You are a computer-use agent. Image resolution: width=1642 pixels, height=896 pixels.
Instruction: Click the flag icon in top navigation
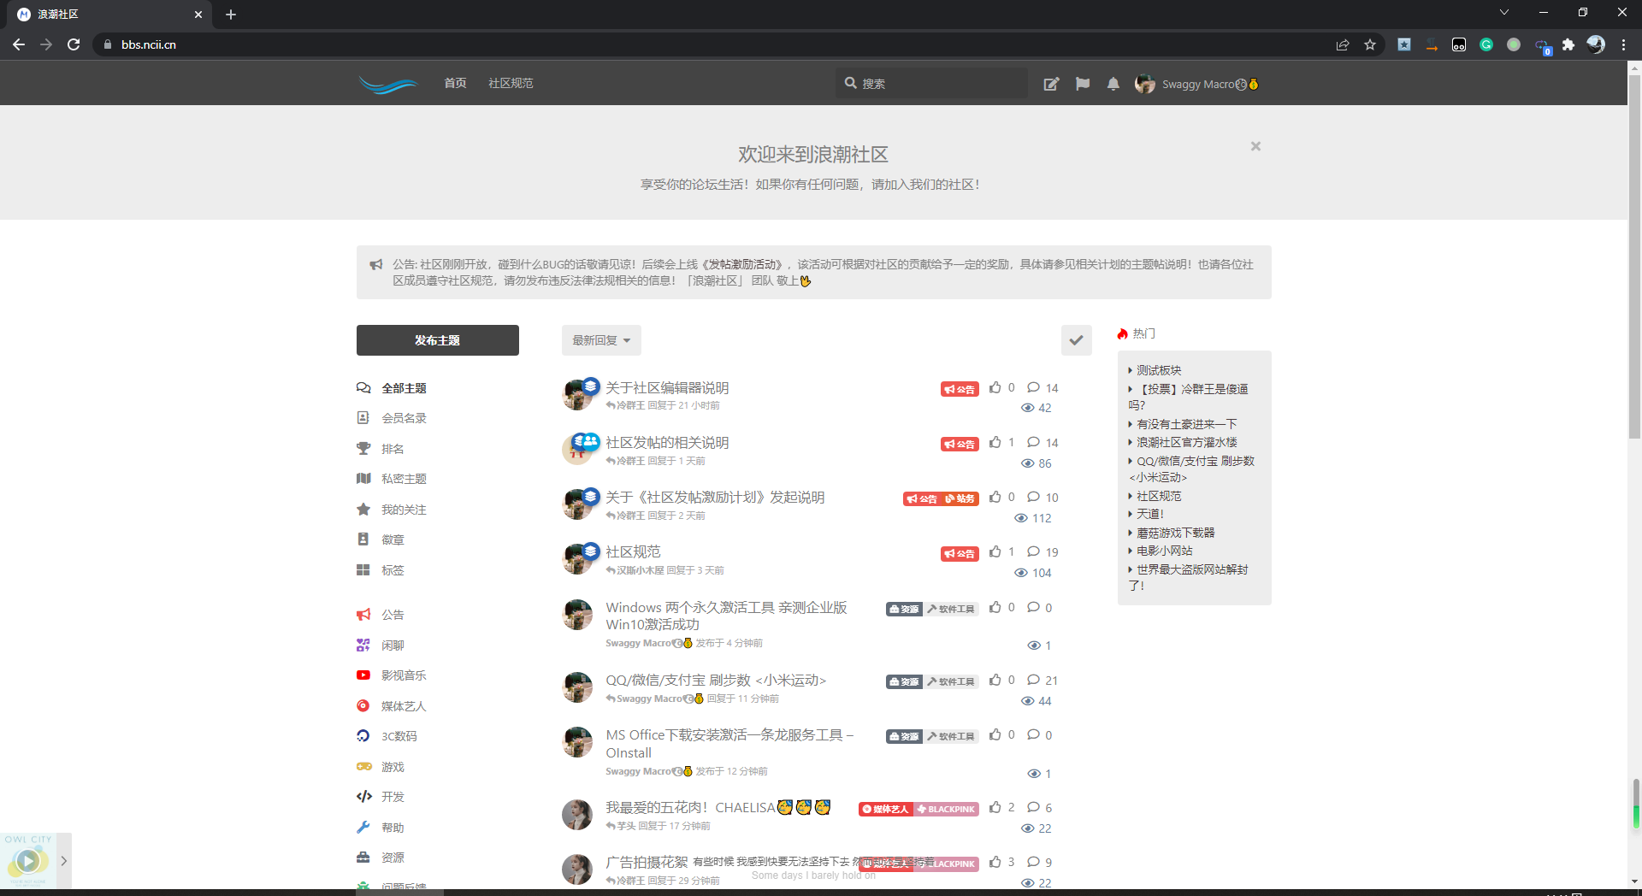point(1083,83)
